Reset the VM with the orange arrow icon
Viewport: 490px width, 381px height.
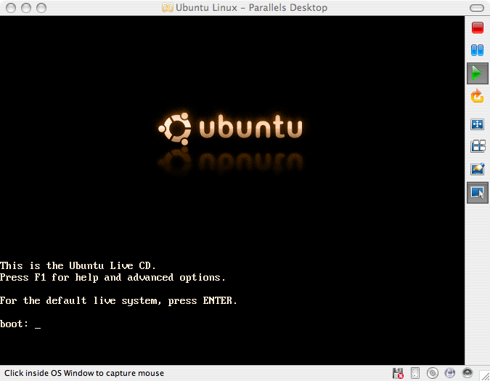(477, 96)
